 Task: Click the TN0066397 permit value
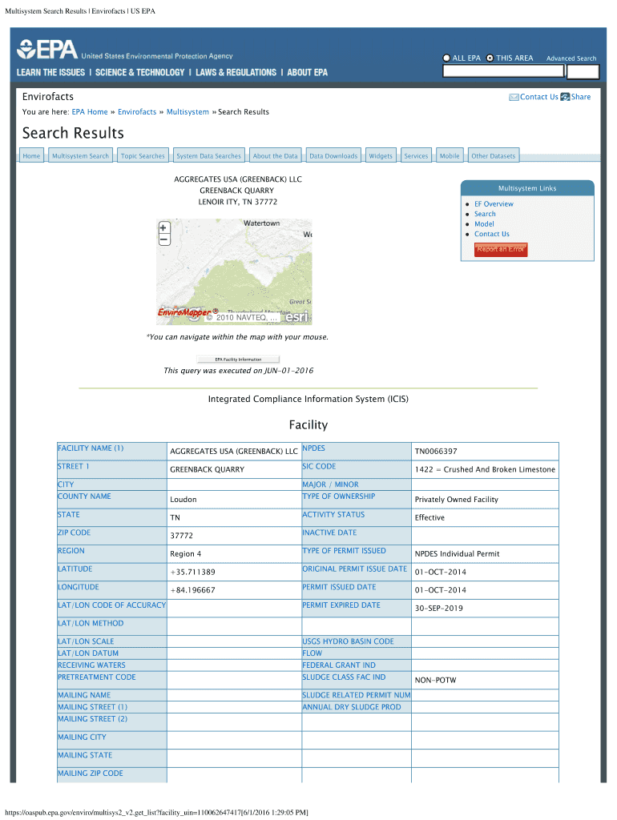[436, 452]
